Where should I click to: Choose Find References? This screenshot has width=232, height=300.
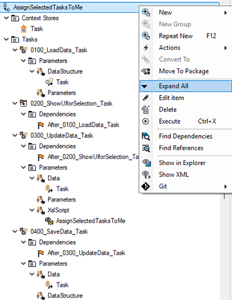click(x=186, y=148)
